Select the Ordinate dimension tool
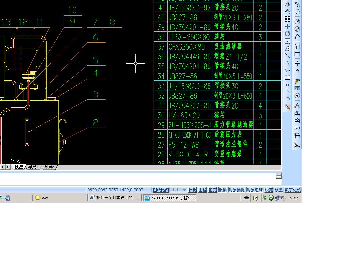The width and height of the screenshot is (342, 256). [297, 12]
